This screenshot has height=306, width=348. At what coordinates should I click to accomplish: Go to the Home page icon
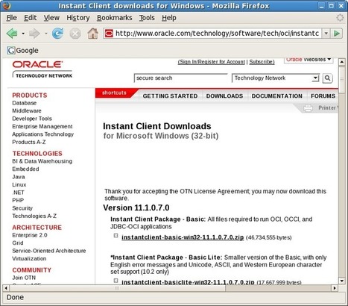pyautogui.click(x=93, y=33)
